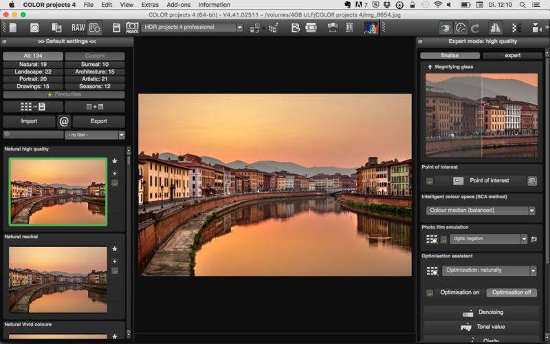
Task: Open Colour median (balanced) dropdown
Action: coord(481,211)
